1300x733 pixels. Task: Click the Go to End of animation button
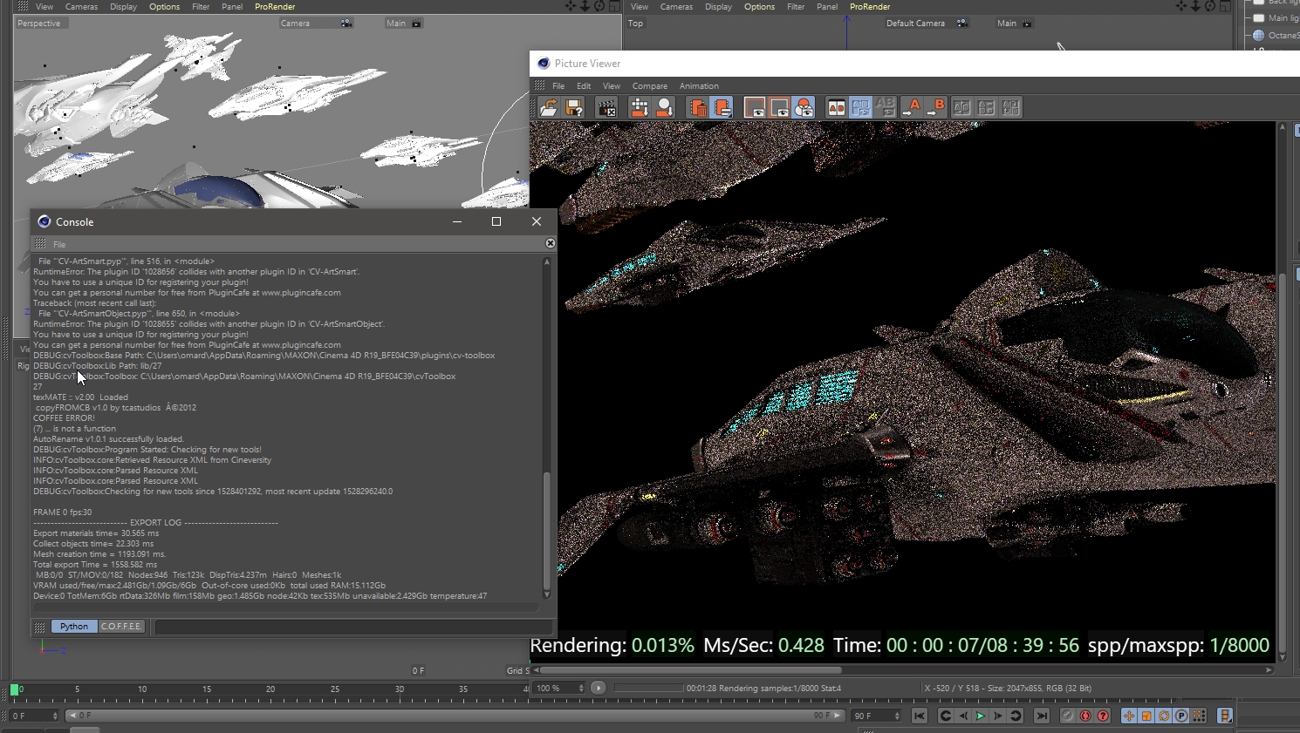point(1041,716)
